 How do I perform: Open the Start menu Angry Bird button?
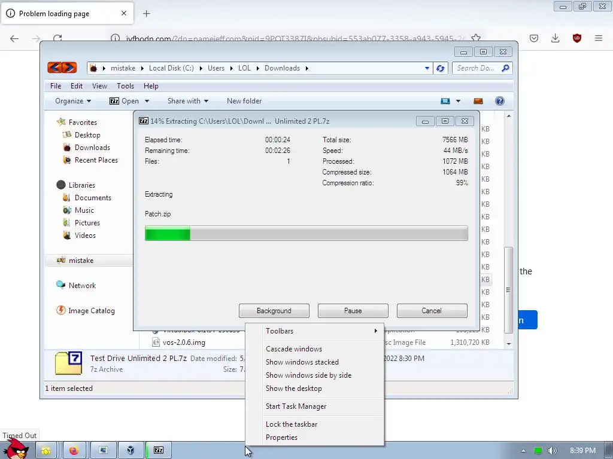click(x=16, y=449)
